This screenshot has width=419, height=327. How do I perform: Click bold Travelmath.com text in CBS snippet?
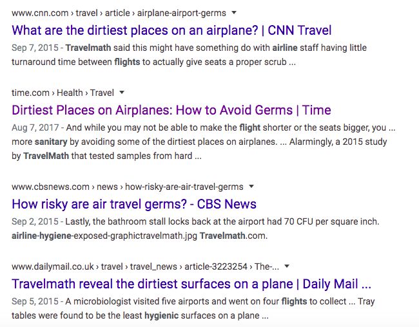tap(222, 236)
